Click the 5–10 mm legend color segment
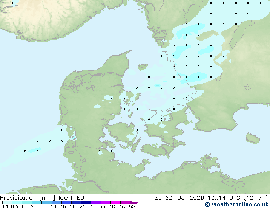This screenshot has width=270, height=208. [46, 202]
